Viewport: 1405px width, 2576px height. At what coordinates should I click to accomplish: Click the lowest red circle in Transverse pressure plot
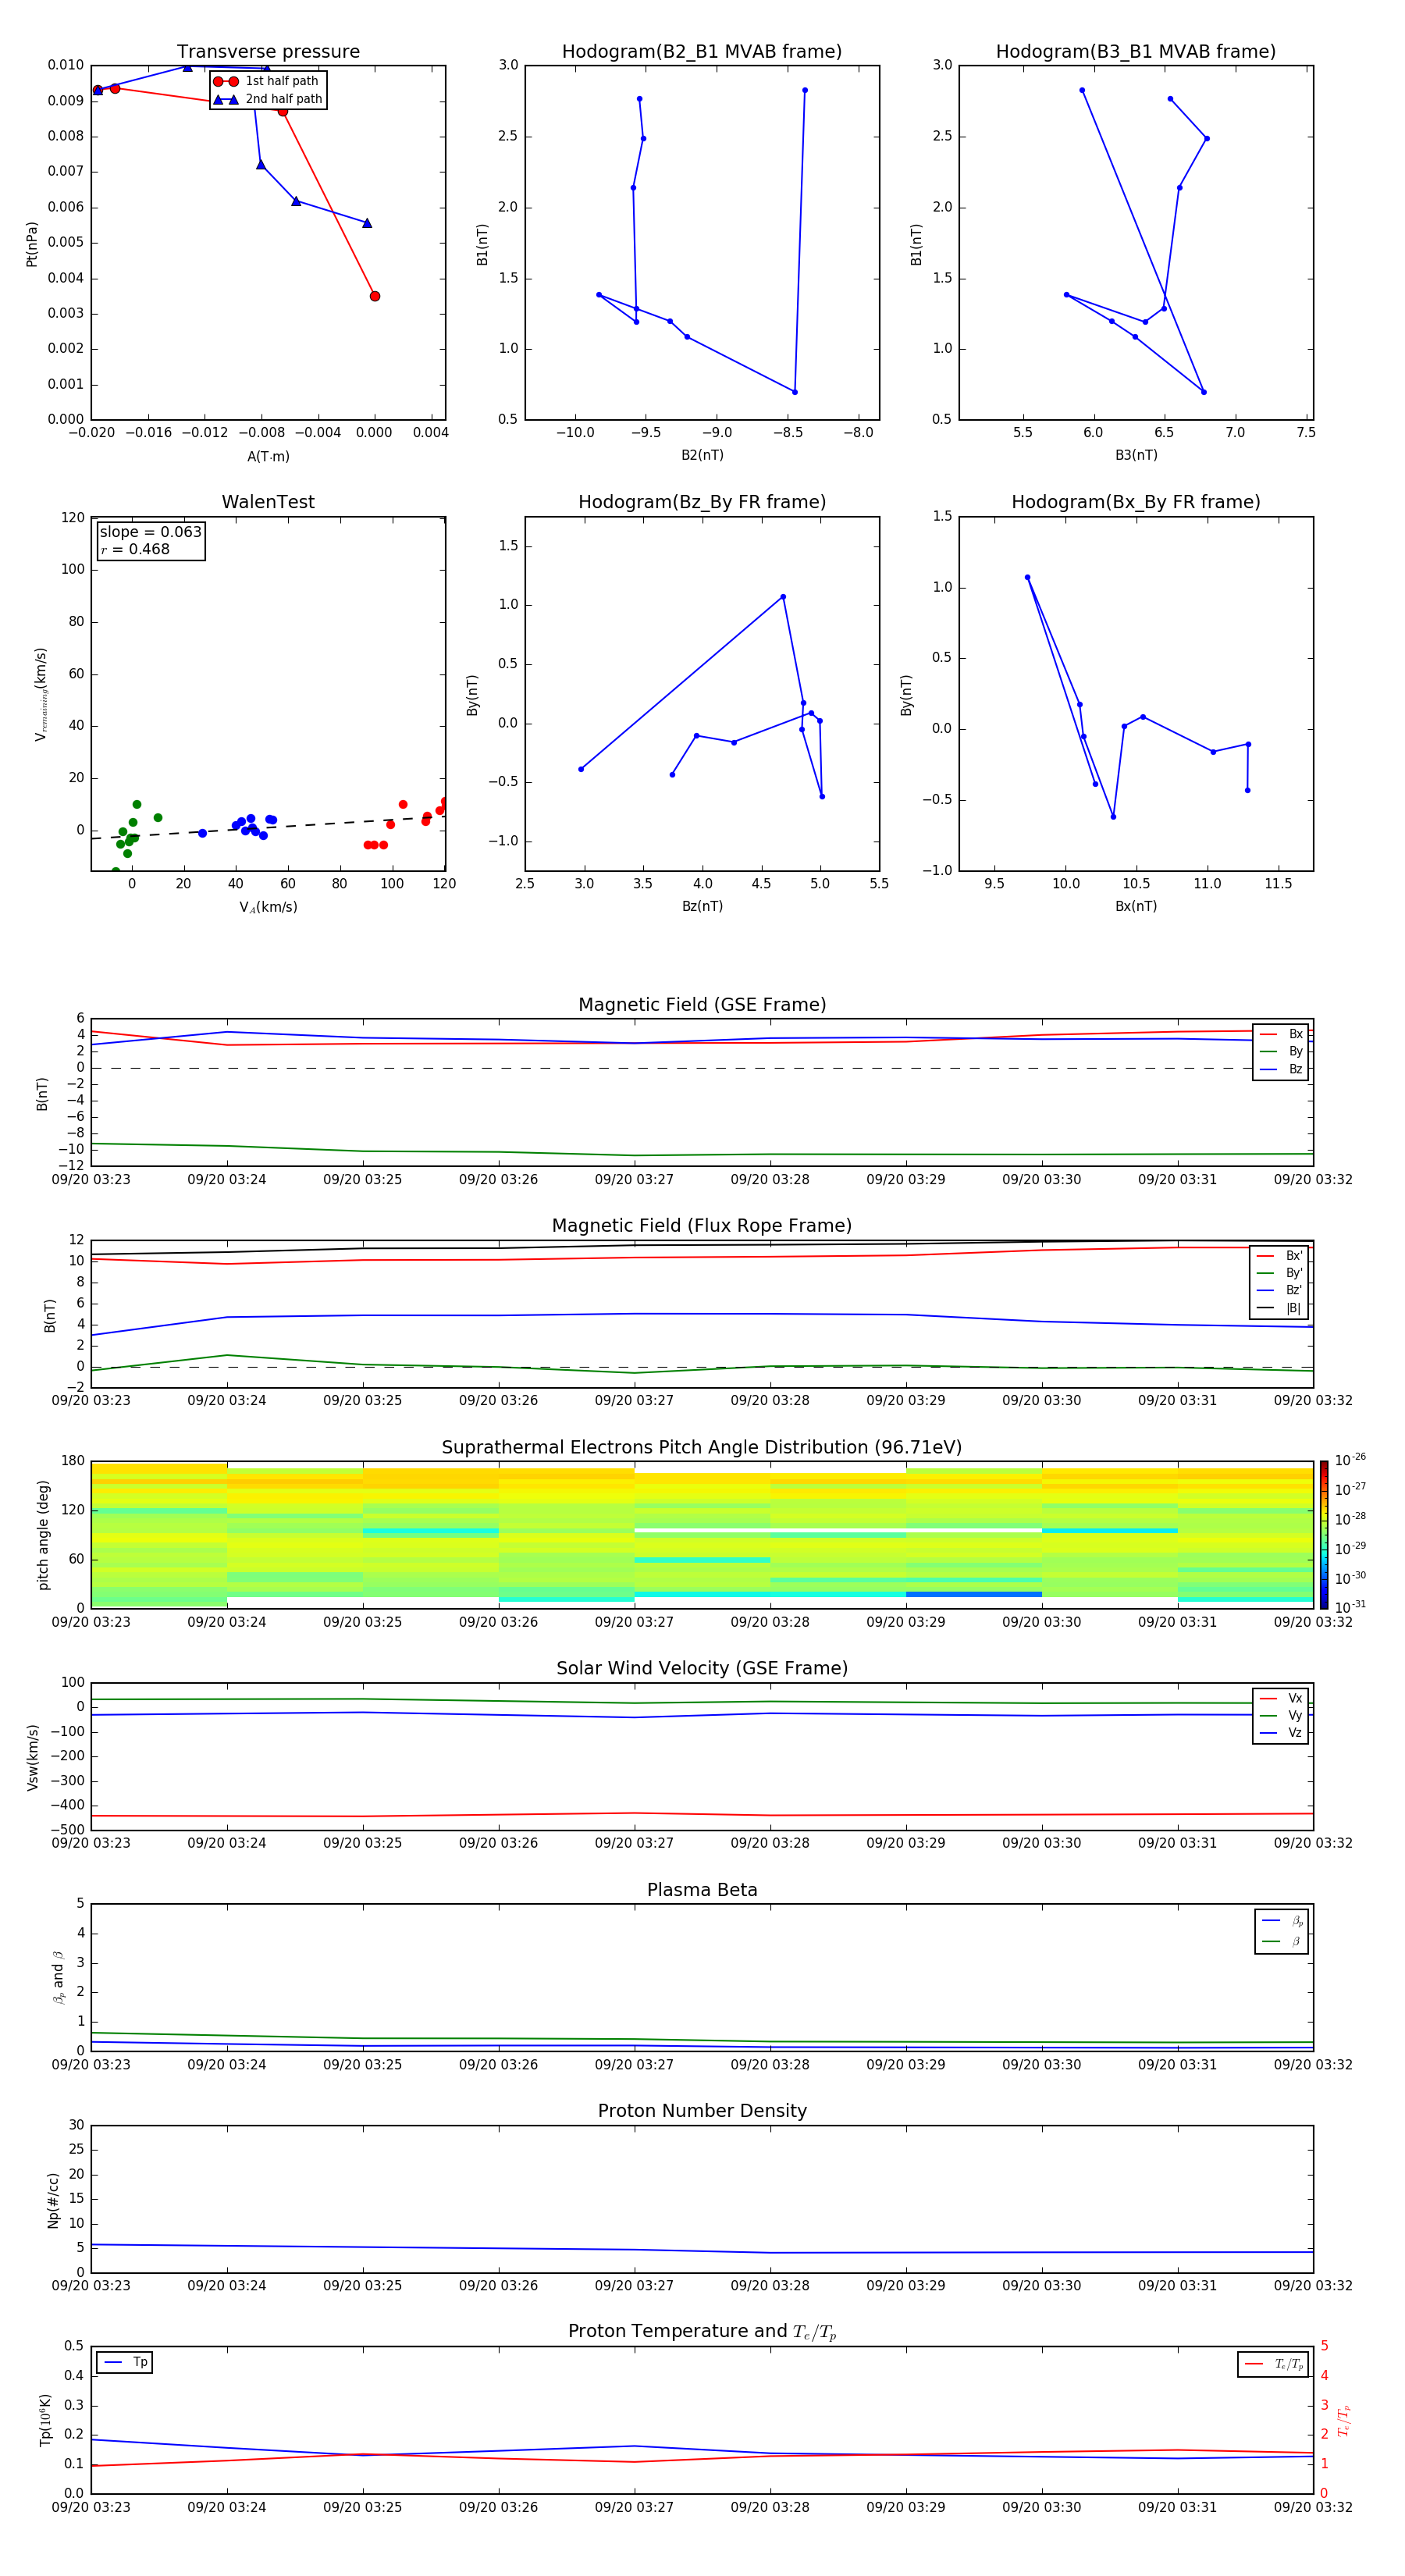tap(375, 296)
